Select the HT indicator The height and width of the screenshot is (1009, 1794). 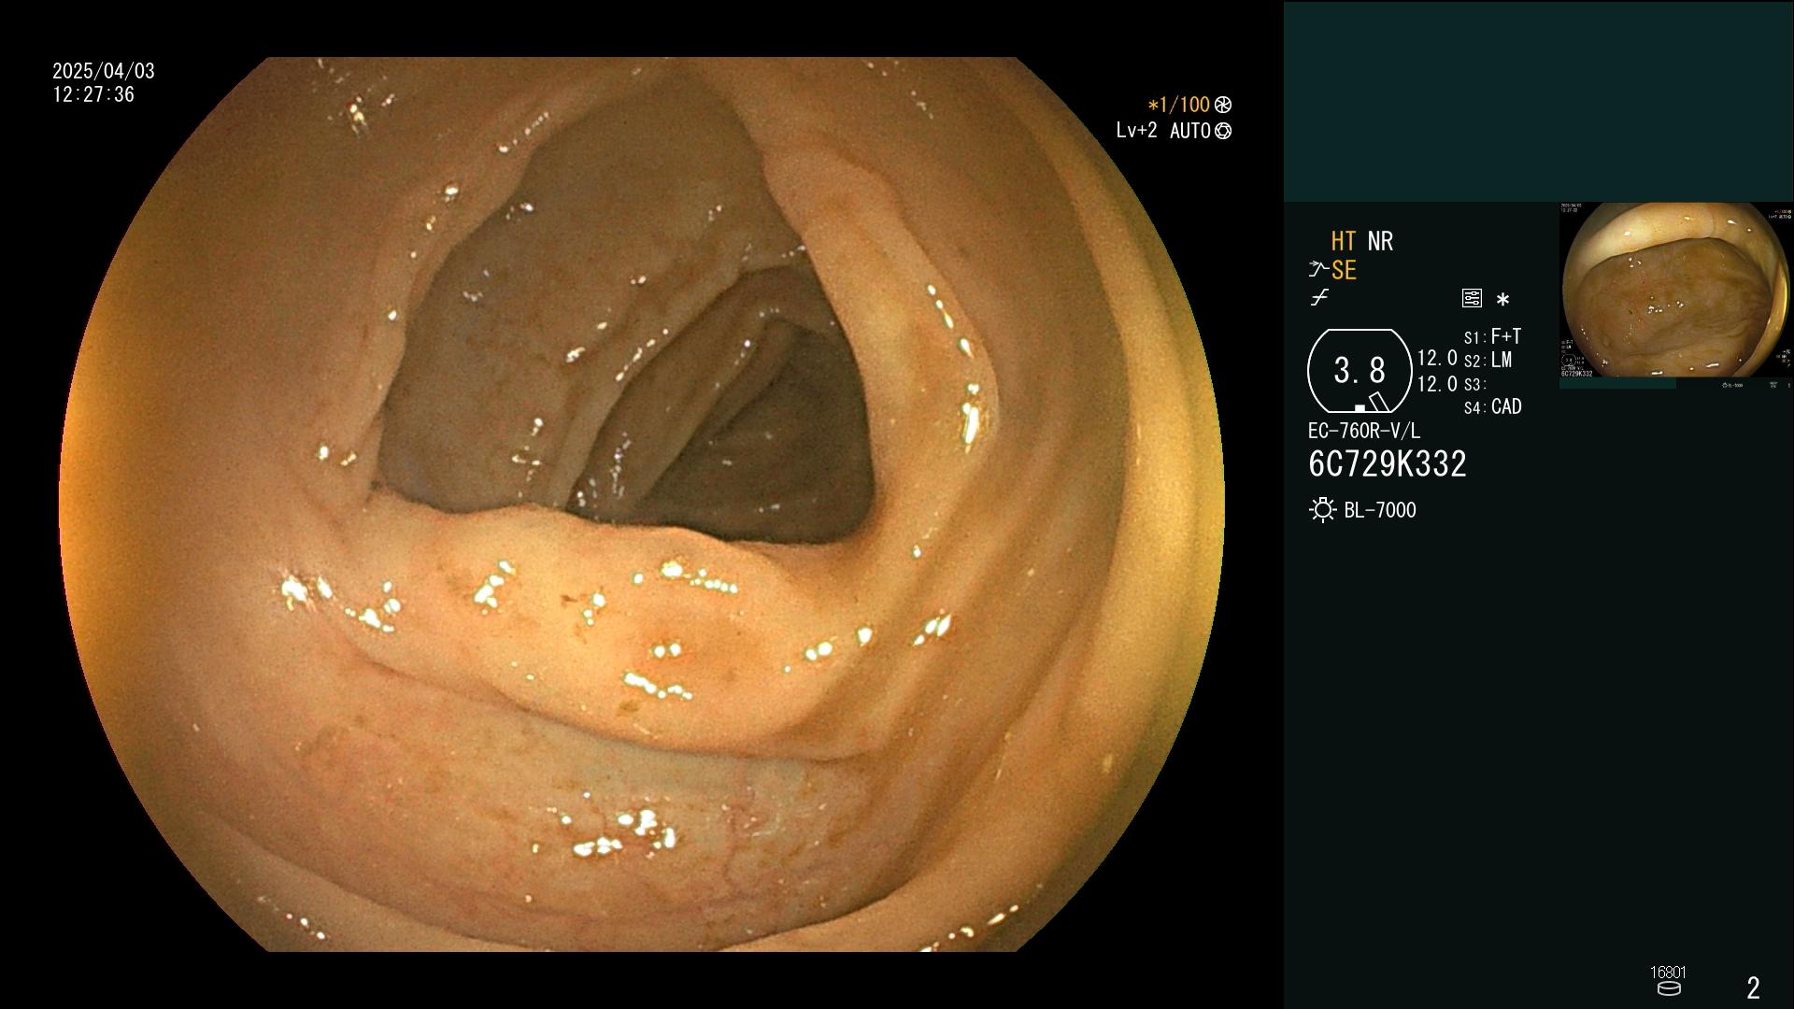click(x=1344, y=242)
